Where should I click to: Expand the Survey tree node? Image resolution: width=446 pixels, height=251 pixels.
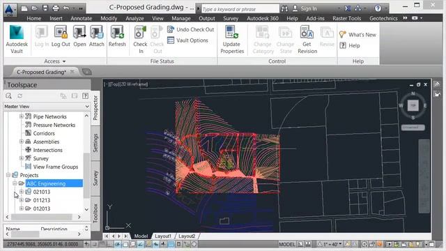pyautogui.click(x=22, y=158)
